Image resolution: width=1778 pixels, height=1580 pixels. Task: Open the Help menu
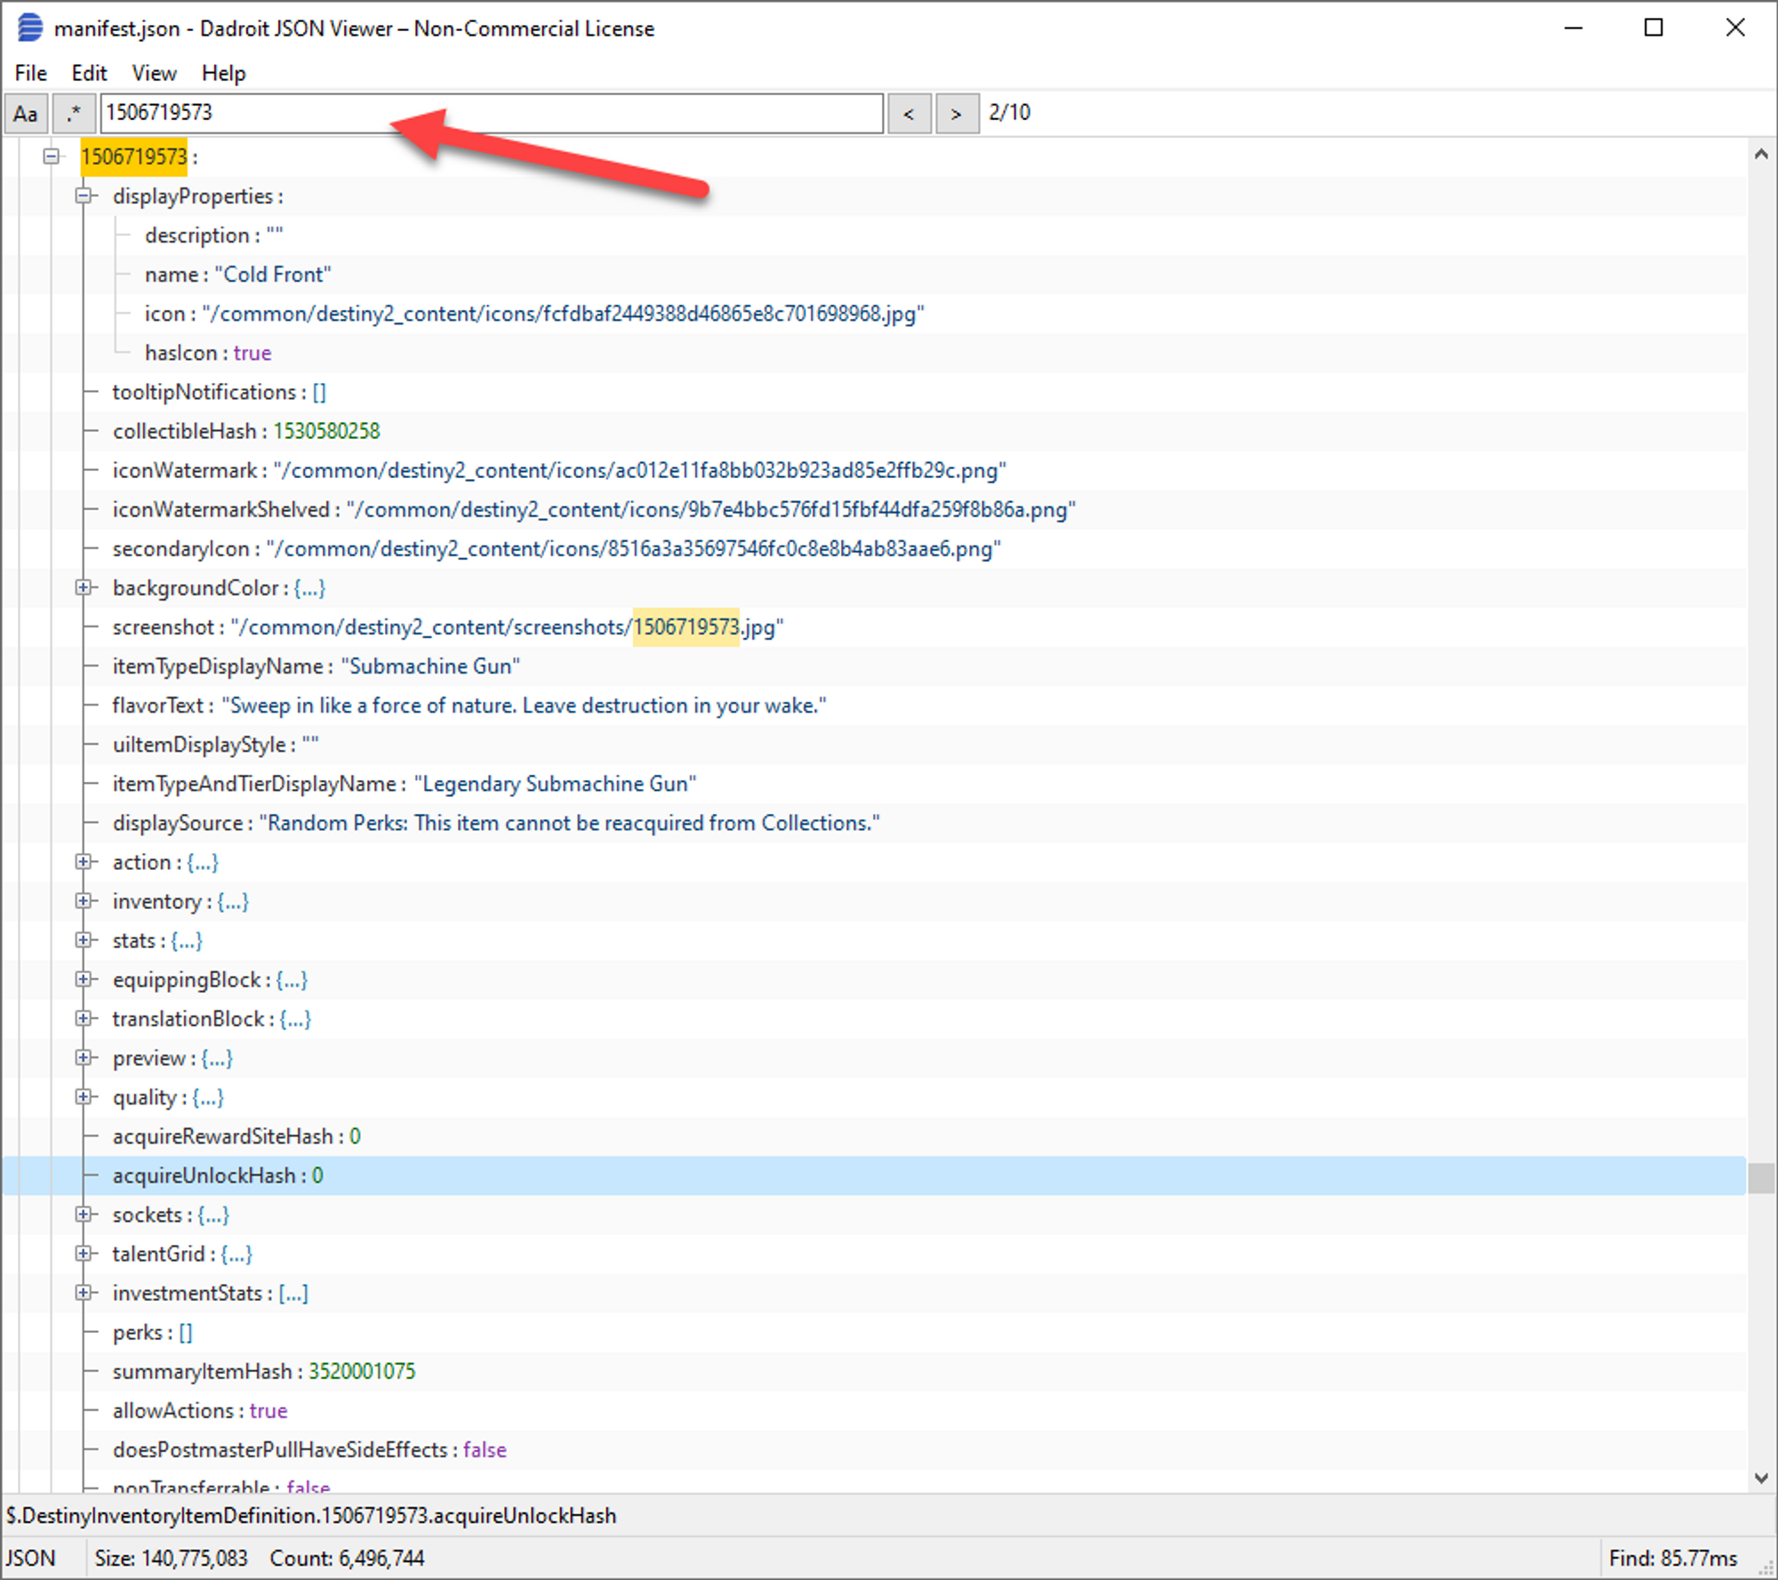pyautogui.click(x=223, y=73)
